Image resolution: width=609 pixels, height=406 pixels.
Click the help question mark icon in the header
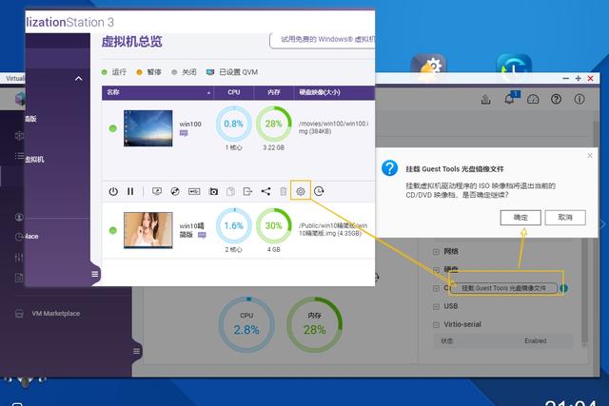(556, 99)
